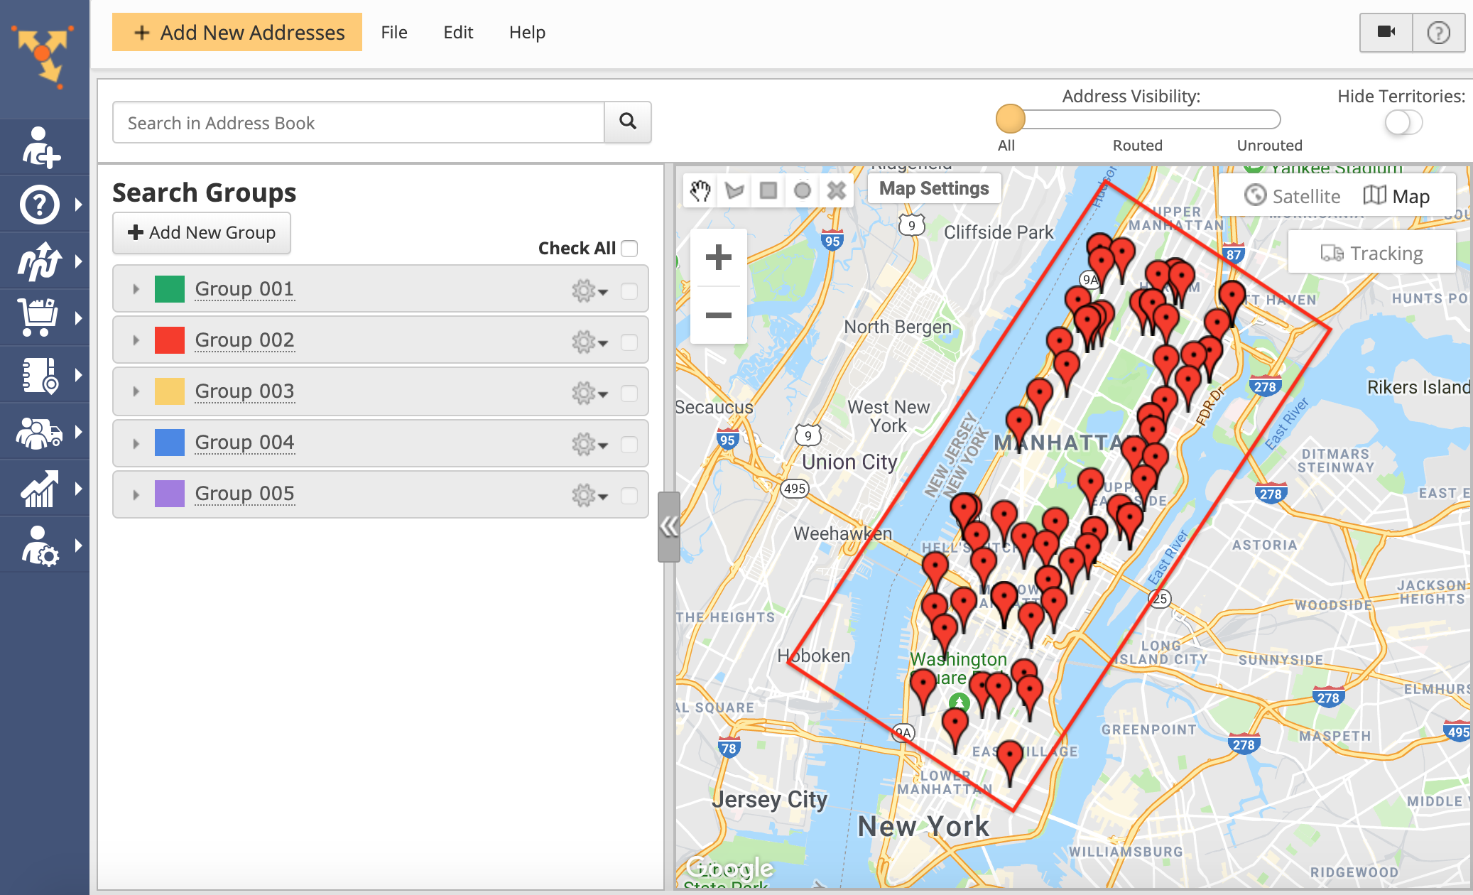Check the Group 003 checkbox
This screenshot has height=895, width=1473.
(x=629, y=394)
